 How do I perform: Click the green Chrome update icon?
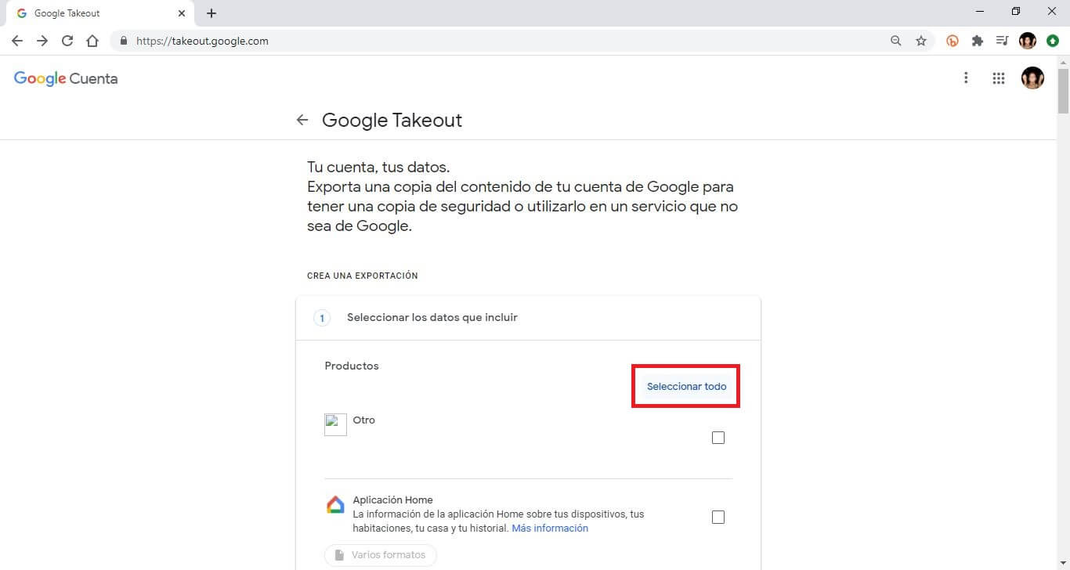(x=1053, y=41)
